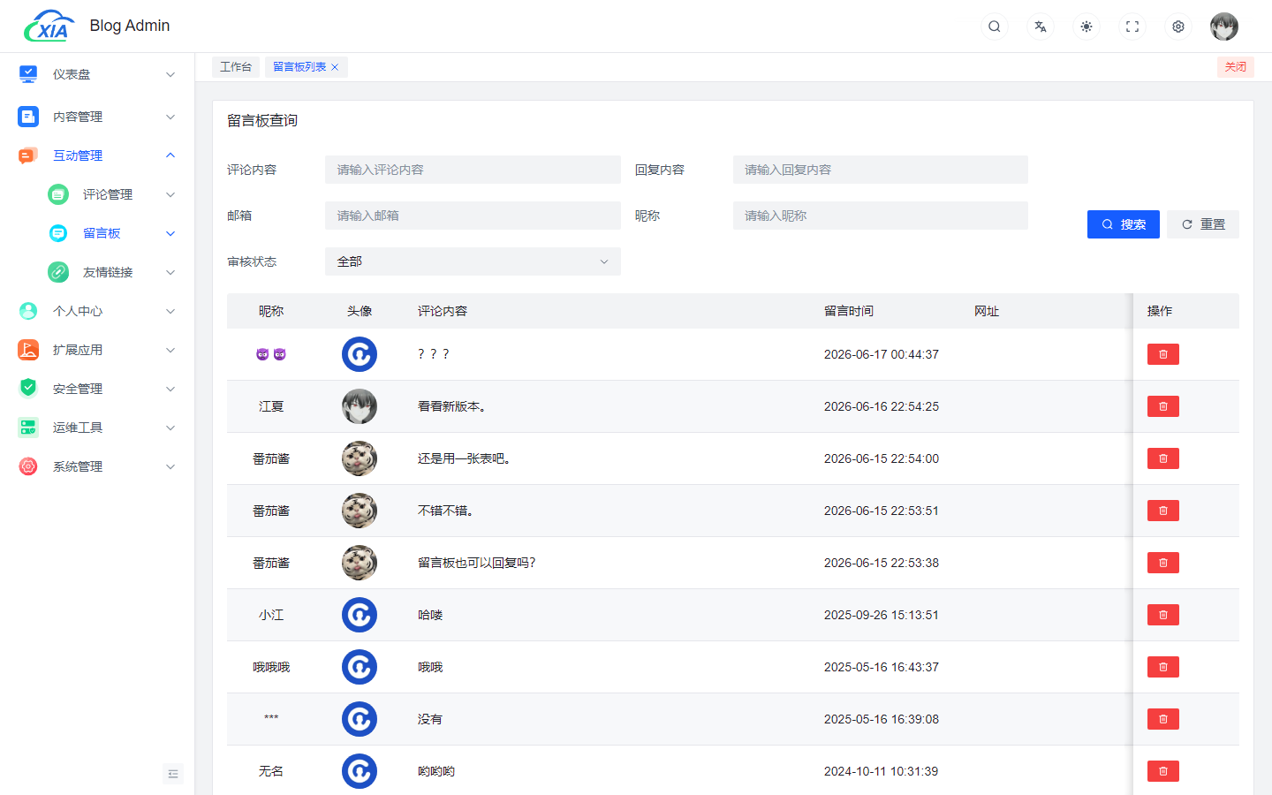This screenshot has width=1272, height=795.
Task: Click the 仪表盘 monitor icon
Action: click(28, 74)
